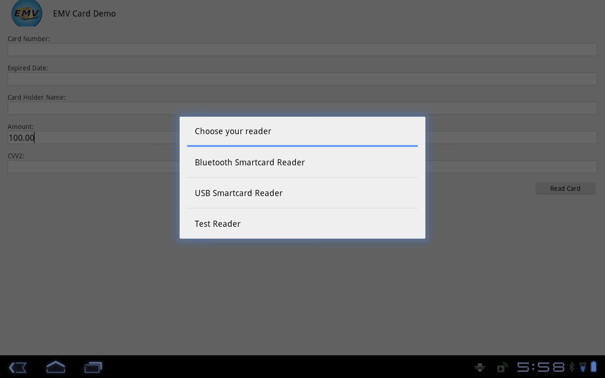The image size is (605, 378).
Task: Focus the Expired Date input field
Action: tap(302, 79)
